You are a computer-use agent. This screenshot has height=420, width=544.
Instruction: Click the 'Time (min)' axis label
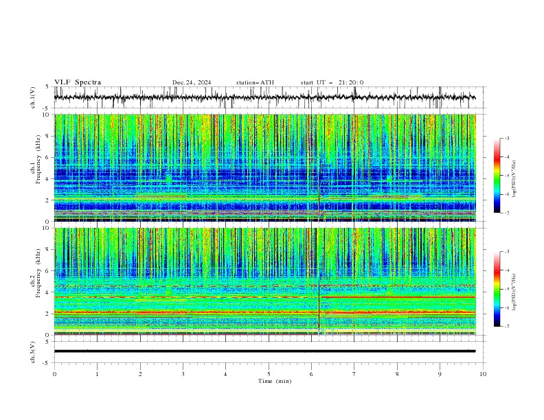275,381
